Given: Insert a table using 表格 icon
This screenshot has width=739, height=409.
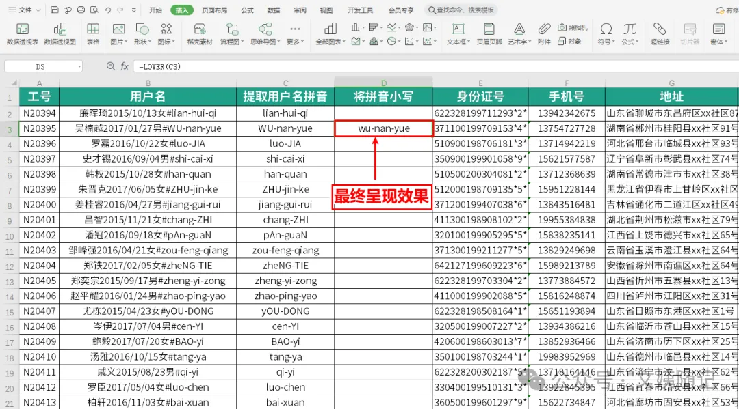Looking at the screenshot, I should 93,34.
